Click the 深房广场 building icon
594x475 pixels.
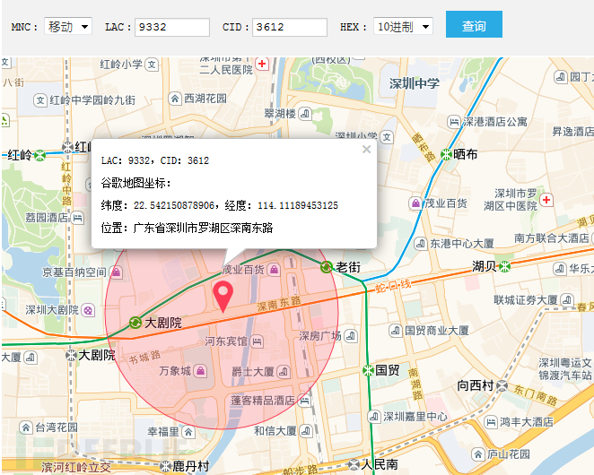[x=351, y=336]
